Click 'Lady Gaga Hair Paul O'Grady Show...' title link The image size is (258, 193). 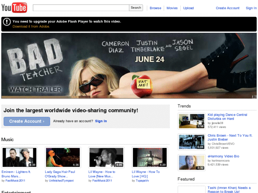tap(60, 174)
